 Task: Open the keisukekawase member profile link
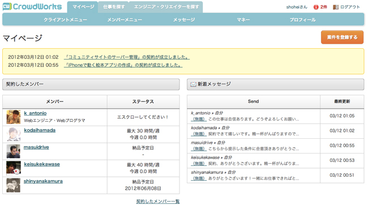pyautogui.click(x=42, y=164)
